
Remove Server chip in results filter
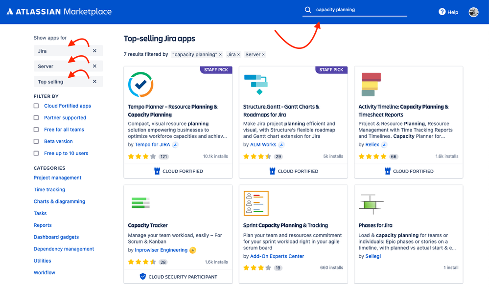tap(263, 55)
